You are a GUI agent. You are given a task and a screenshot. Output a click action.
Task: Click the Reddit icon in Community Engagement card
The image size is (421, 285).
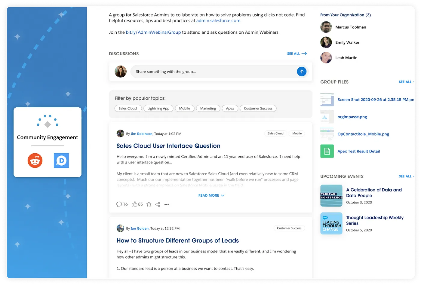35,161
